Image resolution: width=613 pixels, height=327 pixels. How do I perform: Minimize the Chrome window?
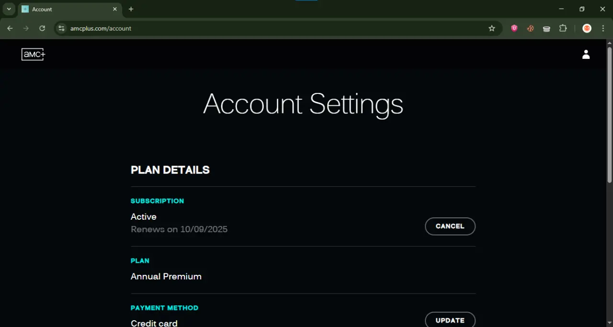tap(561, 9)
